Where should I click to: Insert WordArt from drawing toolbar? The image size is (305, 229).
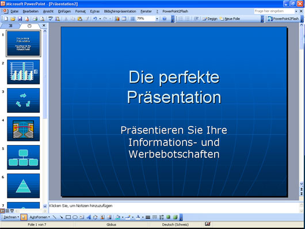89,217
